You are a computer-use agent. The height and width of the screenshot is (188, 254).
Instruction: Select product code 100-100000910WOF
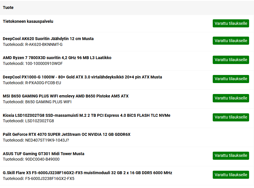click(44, 64)
